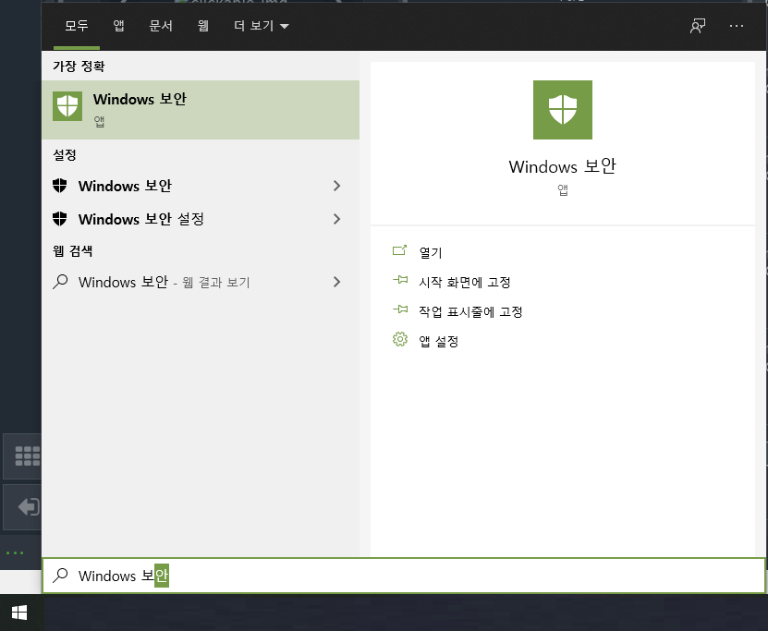The image size is (768, 631).
Task: Click magnifier icon in web search result row
Action: coord(60,282)
